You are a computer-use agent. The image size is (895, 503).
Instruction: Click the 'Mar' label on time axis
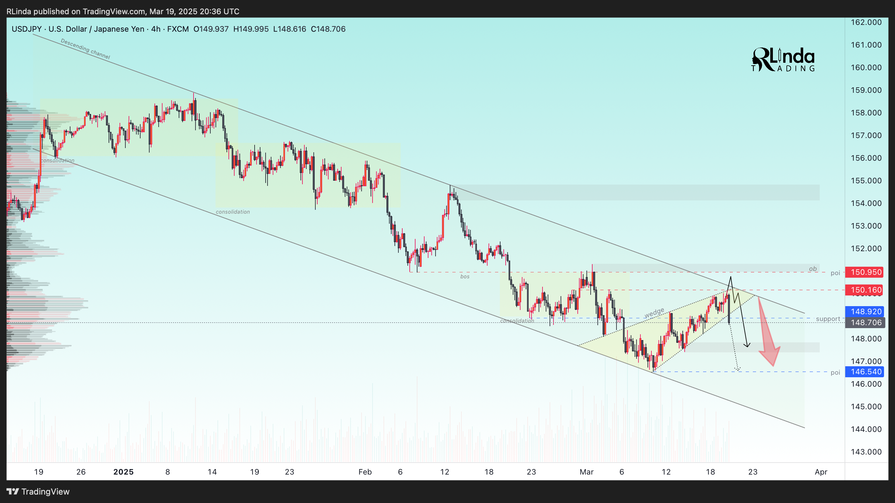(586, 472)
